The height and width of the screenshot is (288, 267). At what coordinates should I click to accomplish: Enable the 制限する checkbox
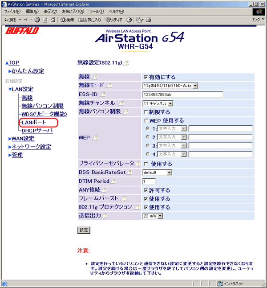click(x=146, y=112)
